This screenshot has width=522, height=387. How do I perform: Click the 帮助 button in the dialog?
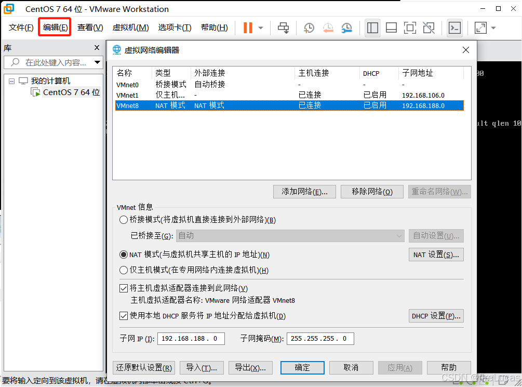[x=449, y=368]
